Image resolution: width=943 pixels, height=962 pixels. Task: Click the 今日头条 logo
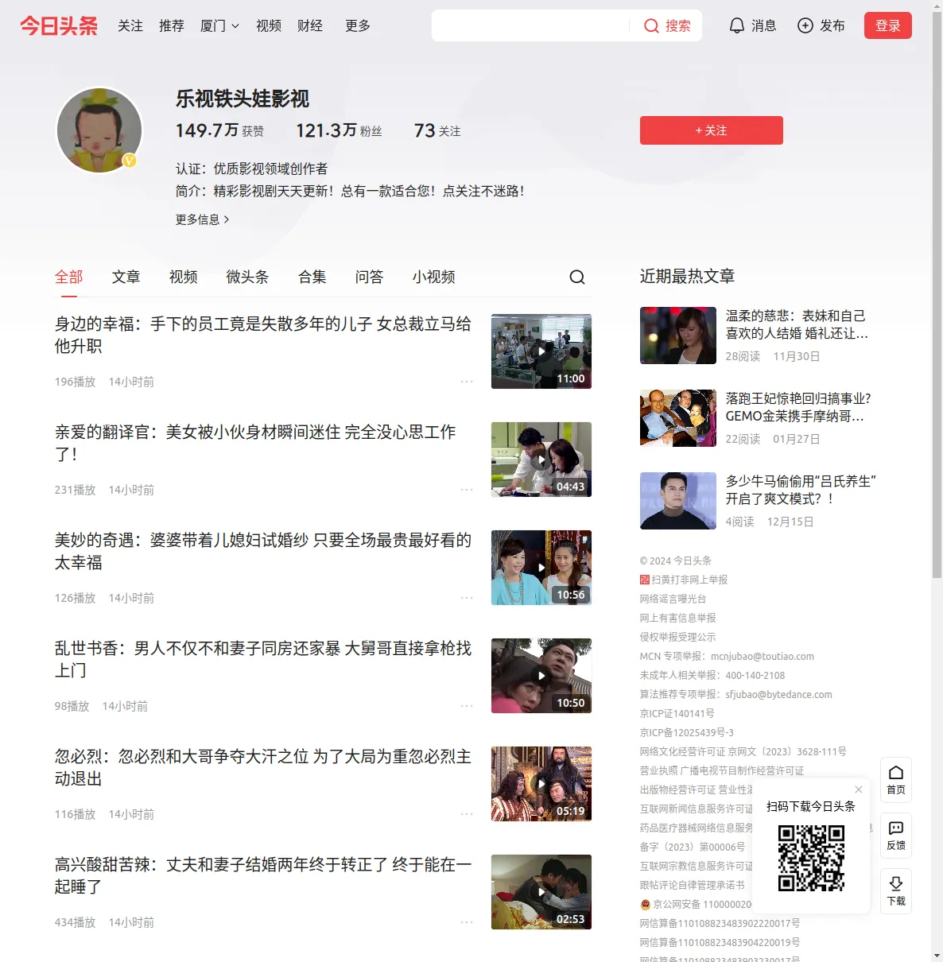tap(59, 25)
